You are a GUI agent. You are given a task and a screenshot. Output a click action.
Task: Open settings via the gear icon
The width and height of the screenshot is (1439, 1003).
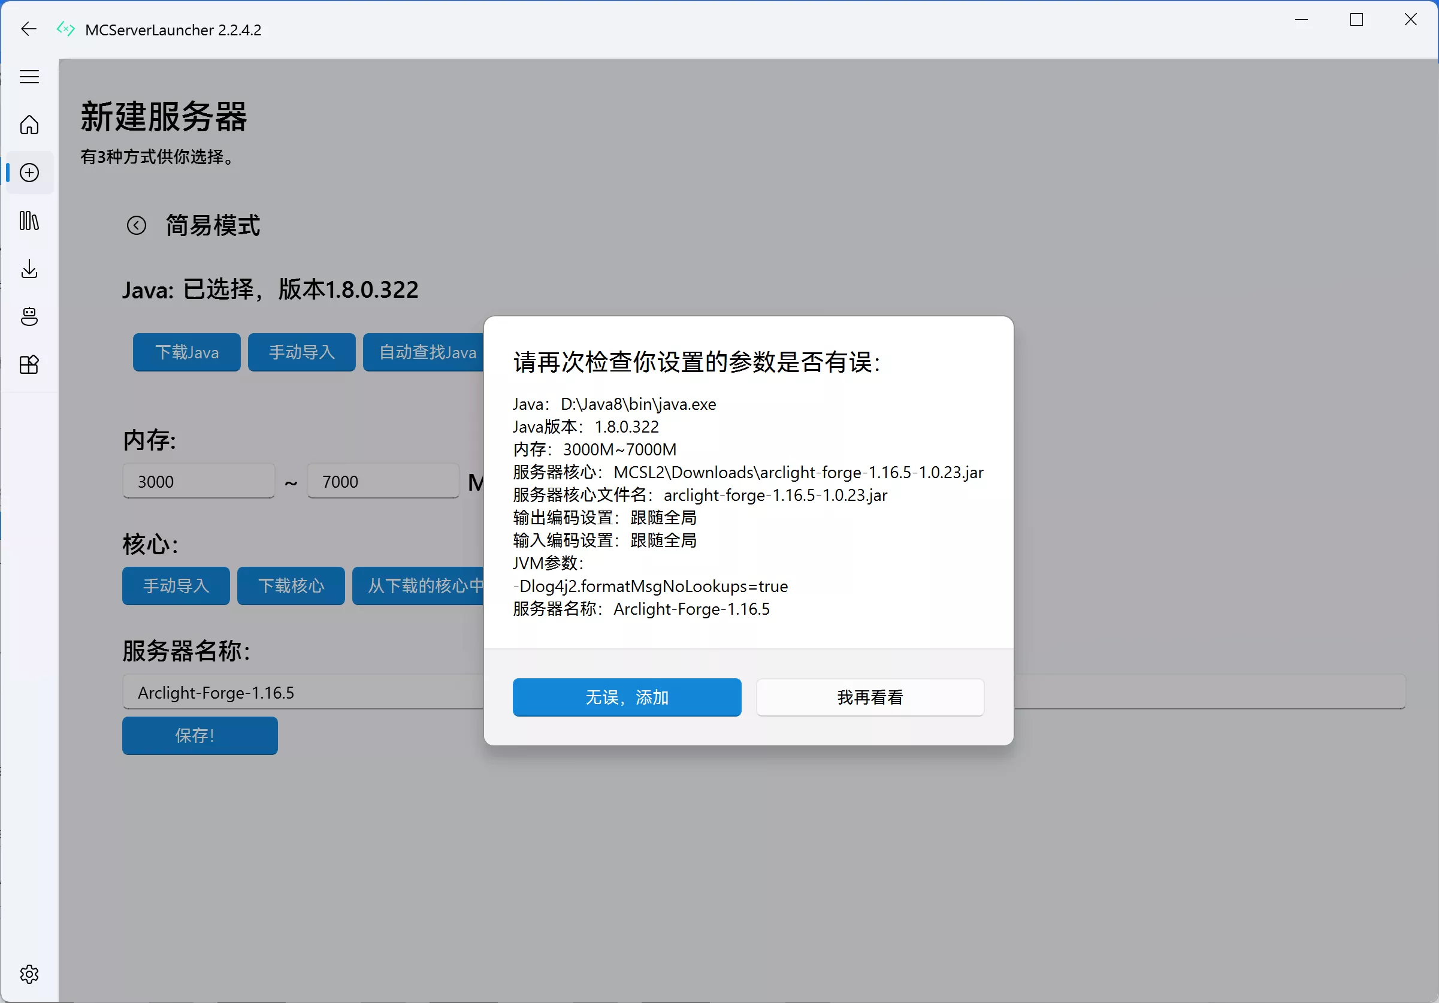tap(29, 974)
